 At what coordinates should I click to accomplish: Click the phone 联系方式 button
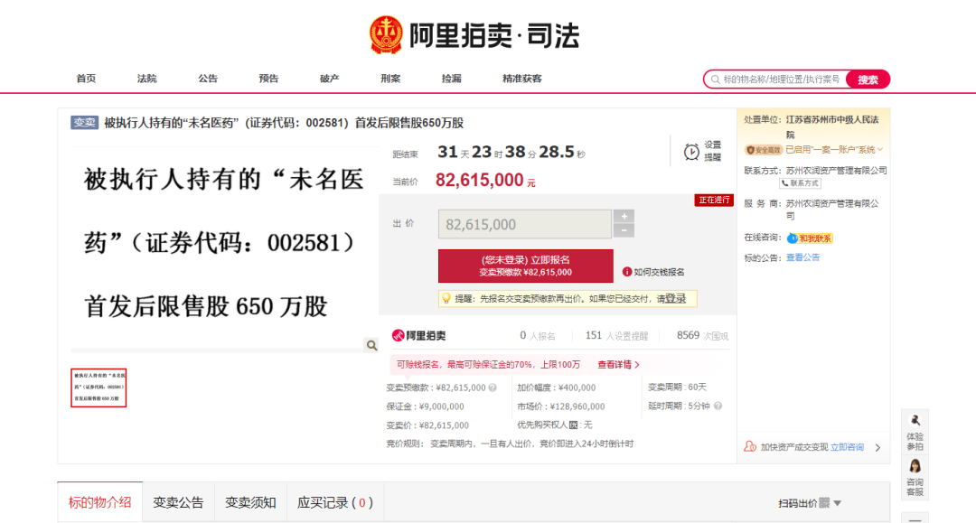pos(801,183)
